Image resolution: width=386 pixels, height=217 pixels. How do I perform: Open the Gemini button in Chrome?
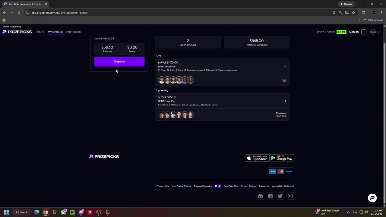tap(346, 4)
